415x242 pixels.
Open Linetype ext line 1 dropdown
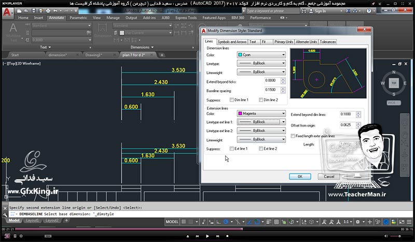(261, 122)
